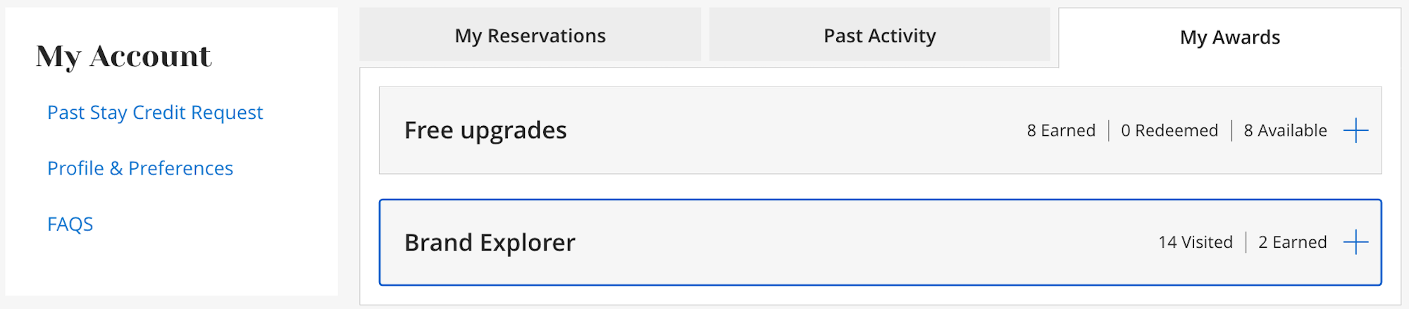
Task: Click the 2 Earned count in Brand Explorer
Action: [x=1293, y=242]
